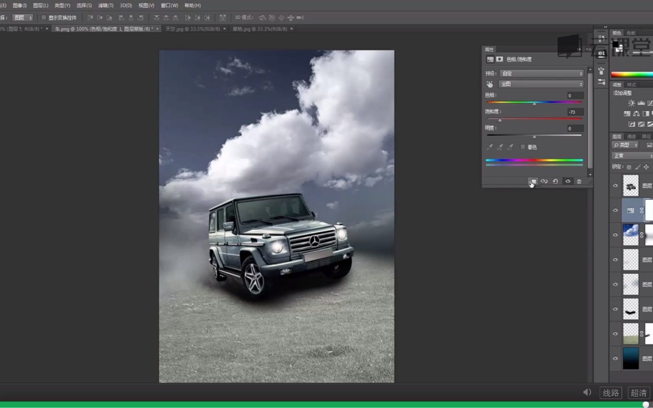
Task: Open the 预设 preset dropdown showing 自定
Action: [x=541, y=74]
